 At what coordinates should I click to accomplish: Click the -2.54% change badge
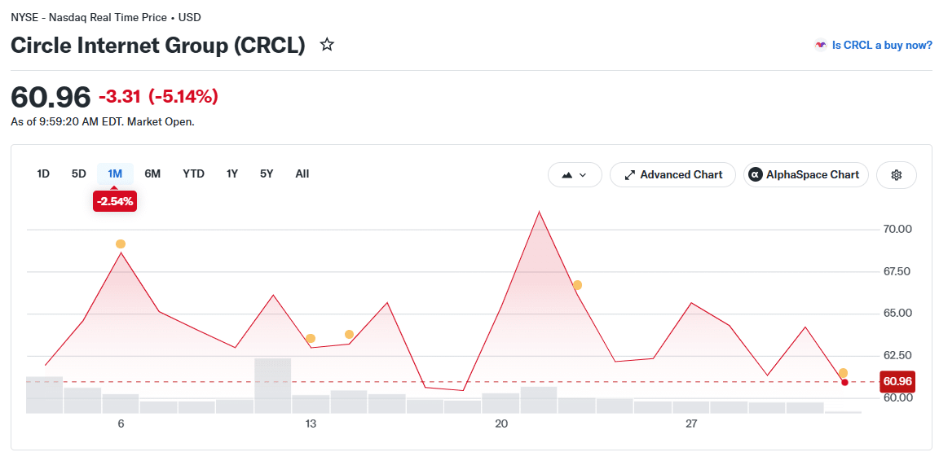115,201
